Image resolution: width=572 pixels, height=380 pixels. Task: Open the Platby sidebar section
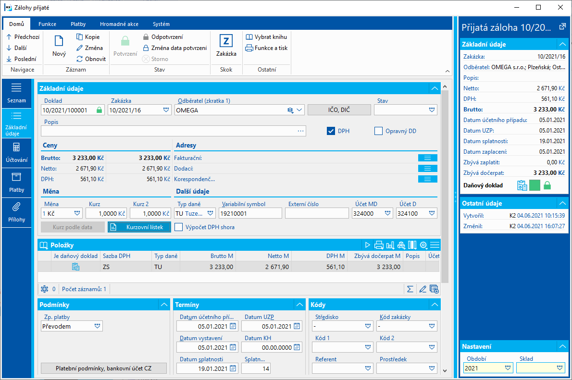pos(16,183)
